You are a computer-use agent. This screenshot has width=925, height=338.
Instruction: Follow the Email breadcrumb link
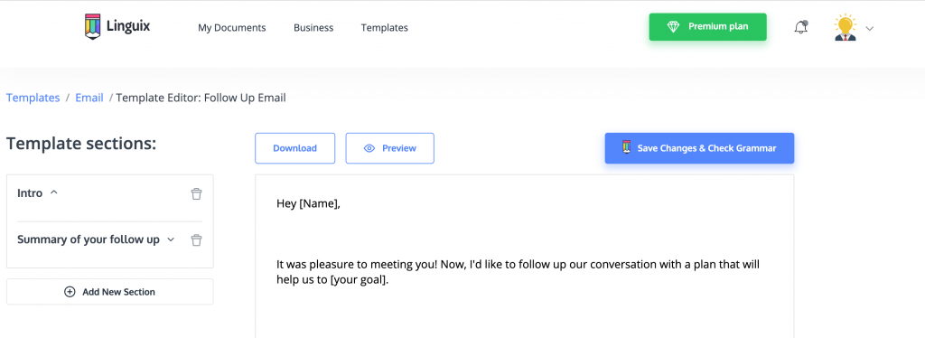89,98
